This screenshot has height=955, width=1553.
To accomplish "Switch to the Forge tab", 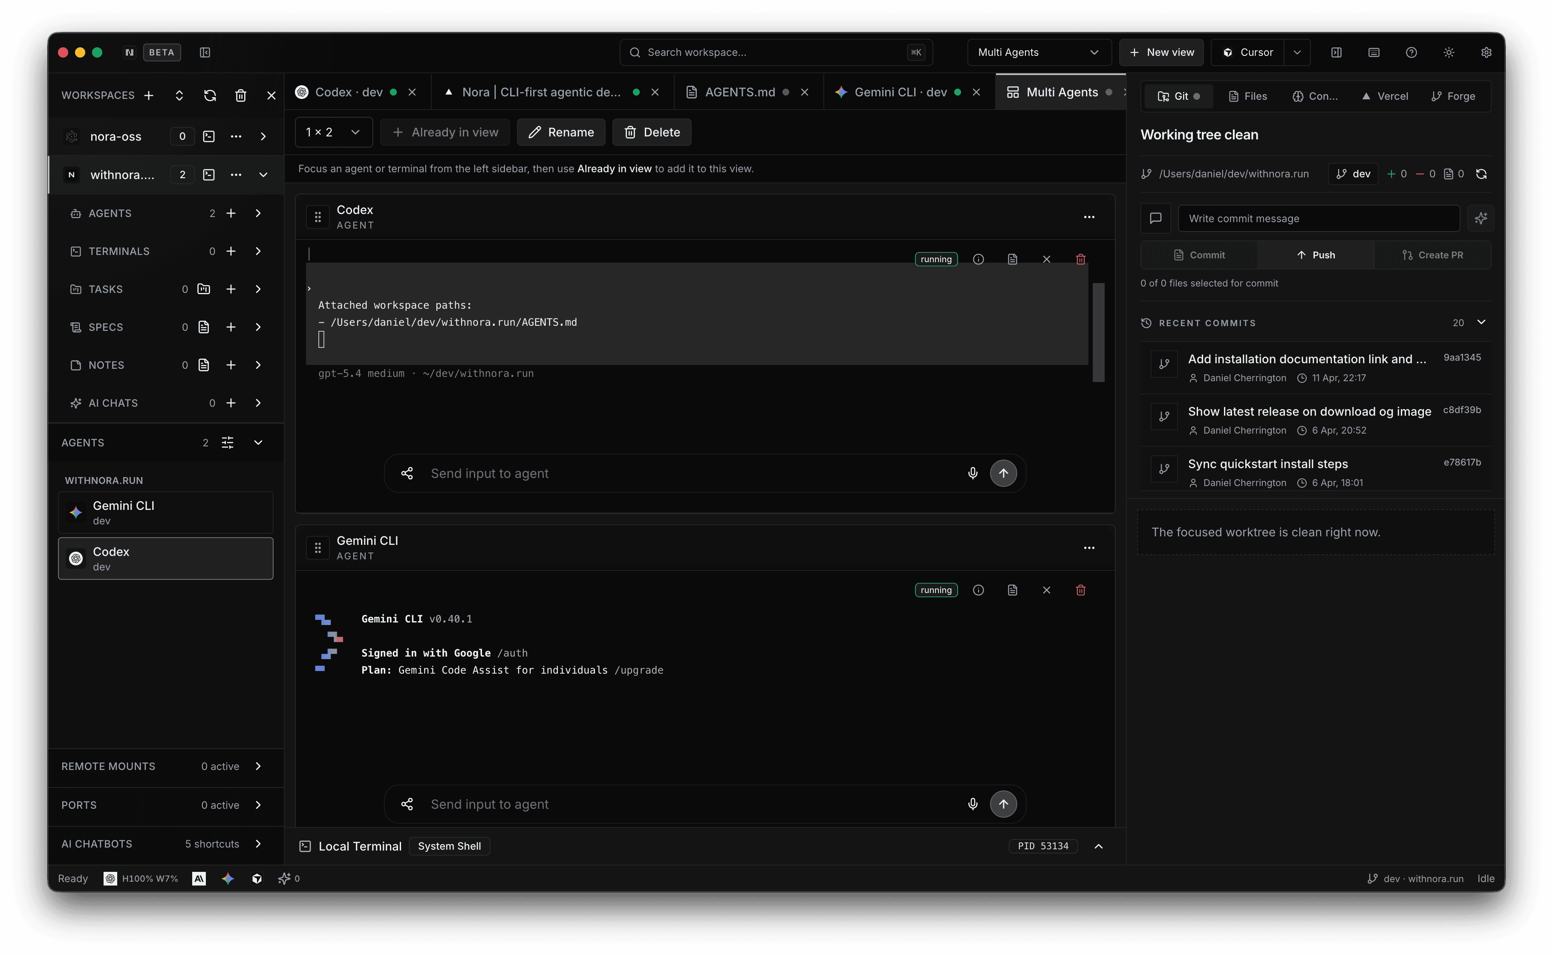I will 1453,96.
